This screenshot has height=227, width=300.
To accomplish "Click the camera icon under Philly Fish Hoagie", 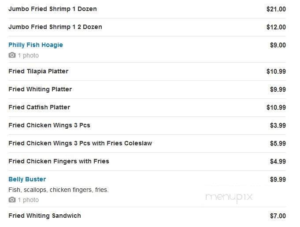I will (12, 55).
